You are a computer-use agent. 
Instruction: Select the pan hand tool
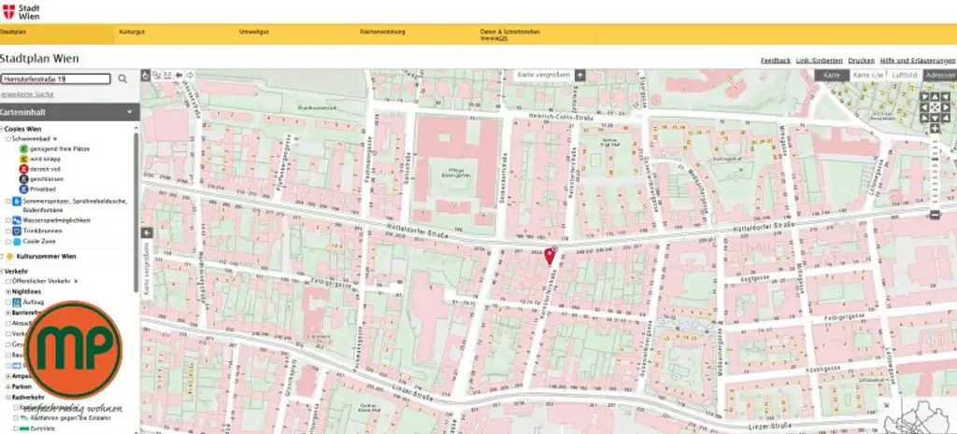[145, 75]
